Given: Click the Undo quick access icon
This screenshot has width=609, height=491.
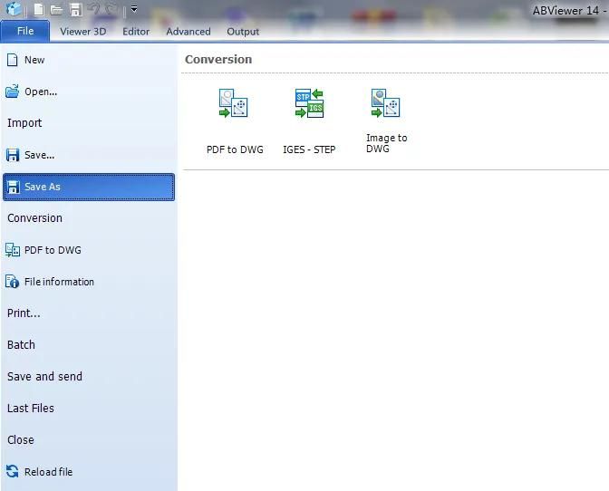Looking at the screenshot, I should (94, 9).
